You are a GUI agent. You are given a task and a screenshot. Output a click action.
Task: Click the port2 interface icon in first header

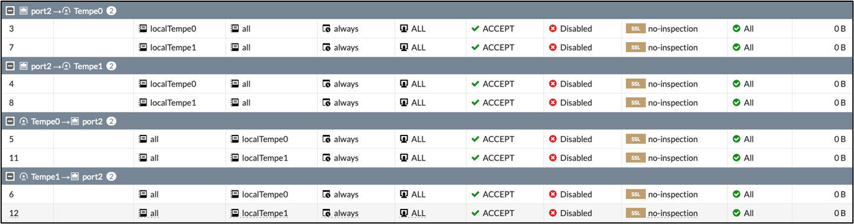(x=24, y=11)
